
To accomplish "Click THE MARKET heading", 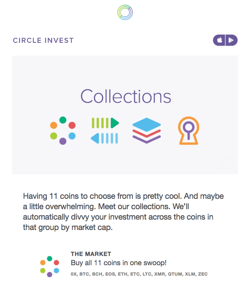I will click(x=91, y=254).
